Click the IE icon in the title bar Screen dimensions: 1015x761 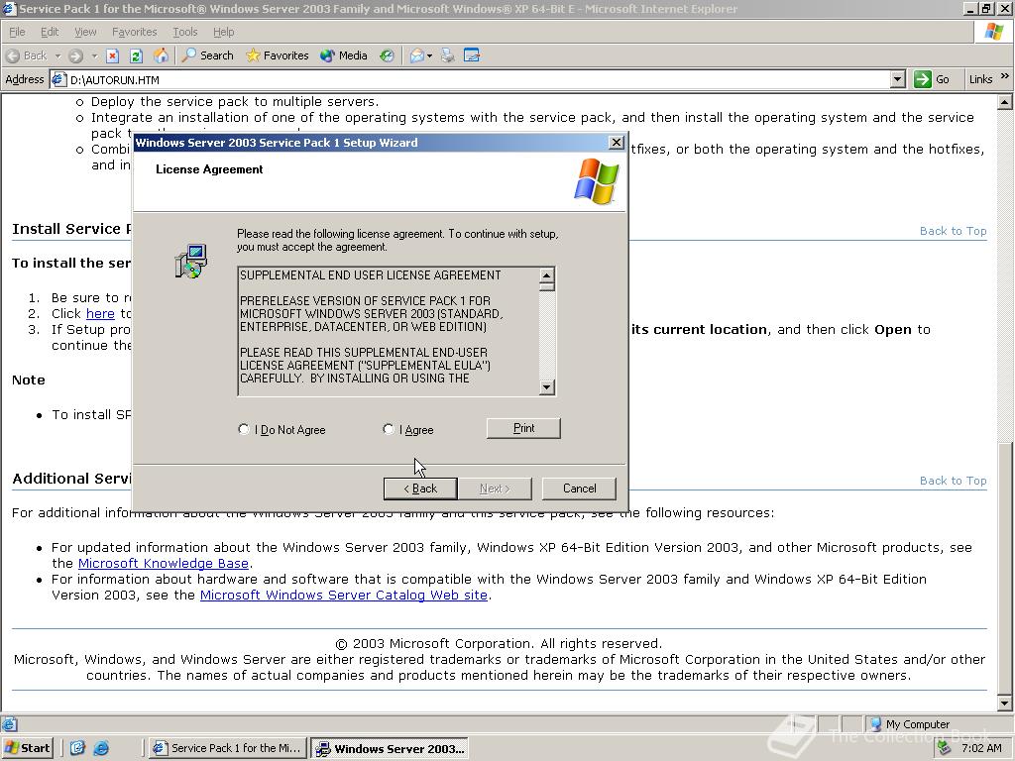9,8
